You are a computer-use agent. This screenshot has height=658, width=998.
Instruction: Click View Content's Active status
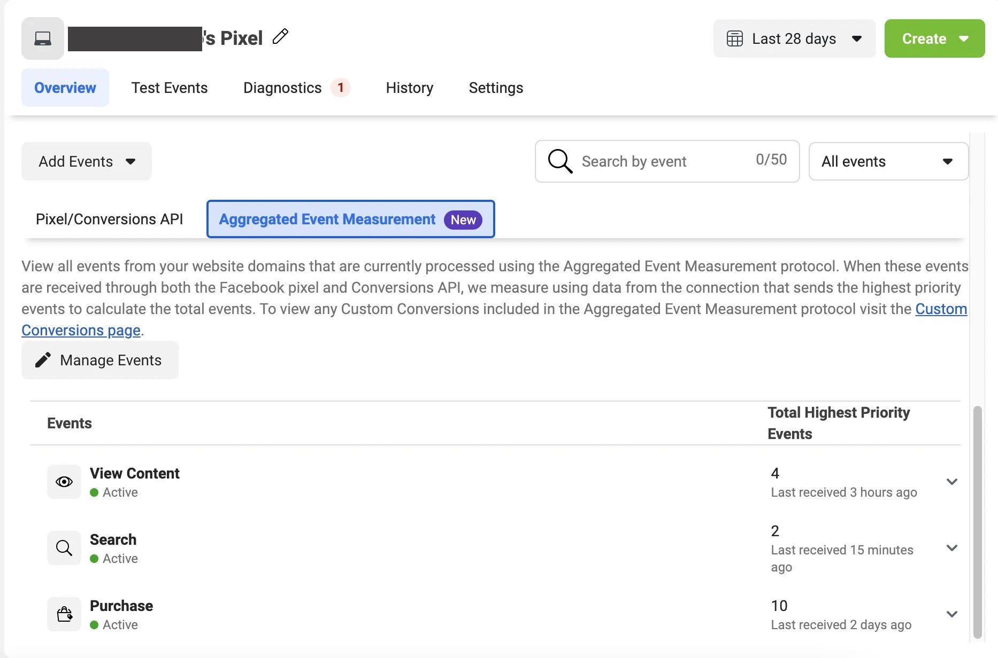click(x=114, y=492)
